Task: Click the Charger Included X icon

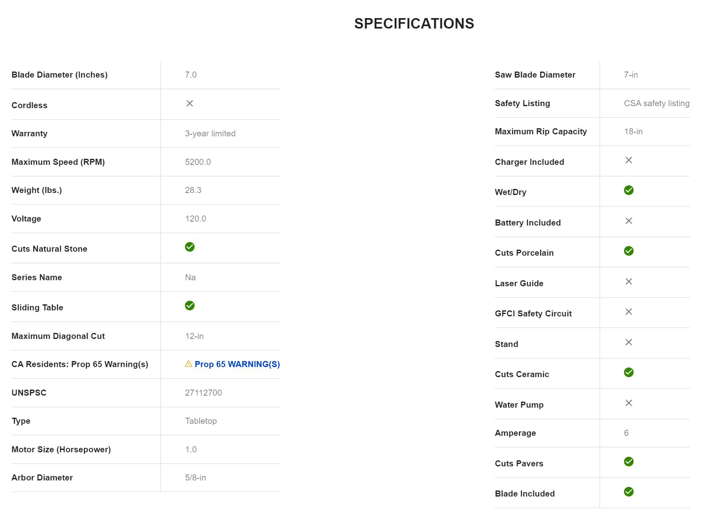Action: click(629, 160)
